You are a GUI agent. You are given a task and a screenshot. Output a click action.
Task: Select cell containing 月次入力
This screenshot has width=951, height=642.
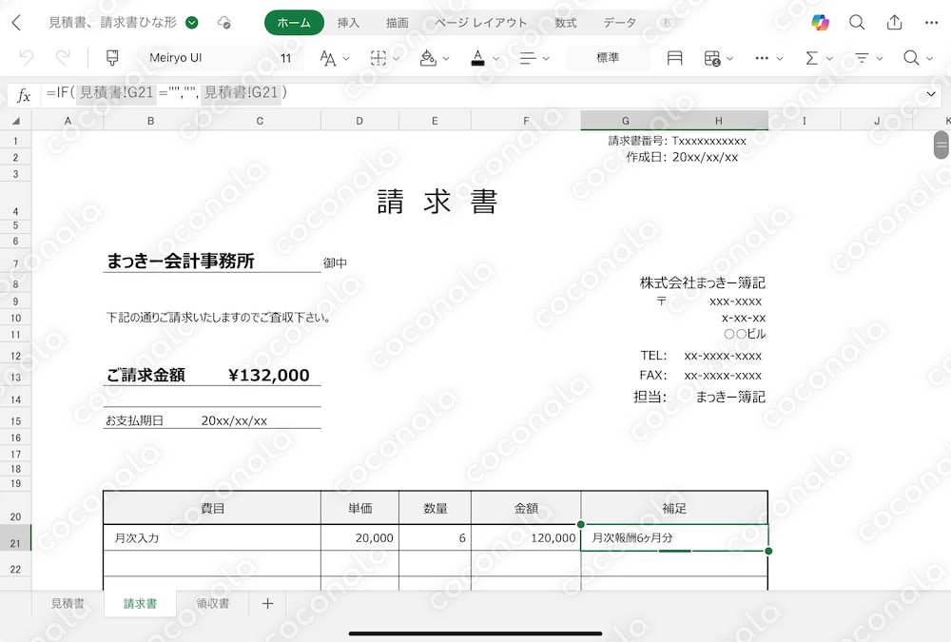coord(212,537)
